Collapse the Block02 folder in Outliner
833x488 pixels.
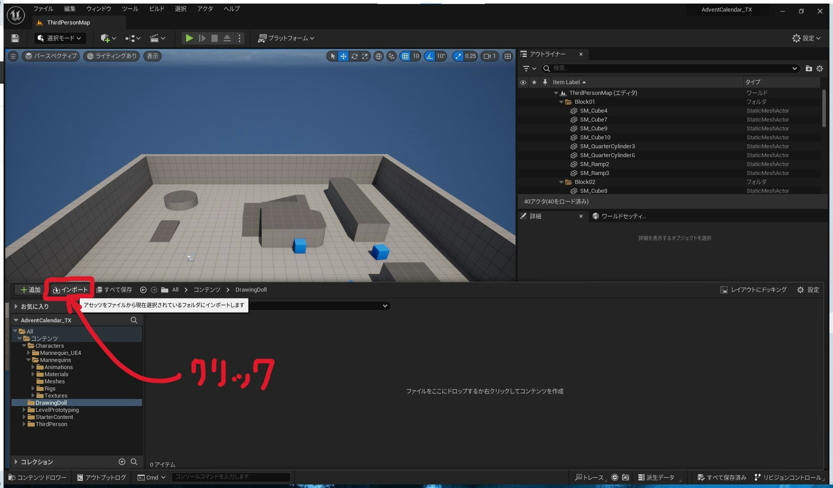coord(561,182)
